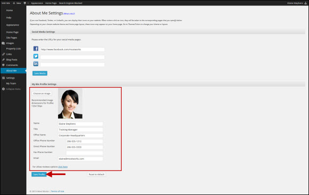Click the speech bubble icon beside Comments
The width and height of the screenshot is (309, 195).
point(3,65)
